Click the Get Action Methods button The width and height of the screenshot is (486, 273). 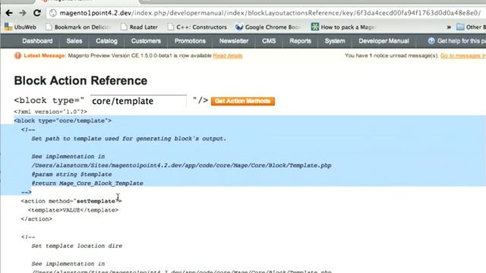pos(243,101)
